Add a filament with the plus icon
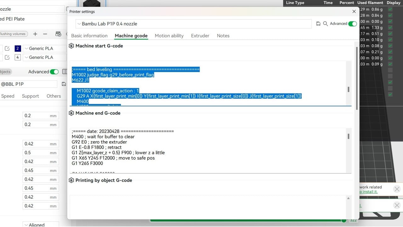Viewport: 403px width, 227px height. pos(35,34)
